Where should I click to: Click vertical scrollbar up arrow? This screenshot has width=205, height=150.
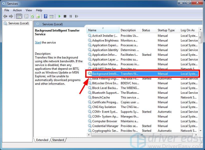tap(200, 29)
